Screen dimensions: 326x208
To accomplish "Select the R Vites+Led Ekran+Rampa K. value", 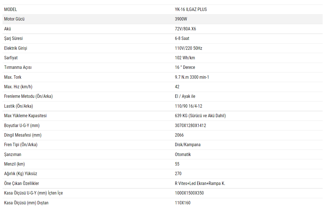I will click(200, 184).
